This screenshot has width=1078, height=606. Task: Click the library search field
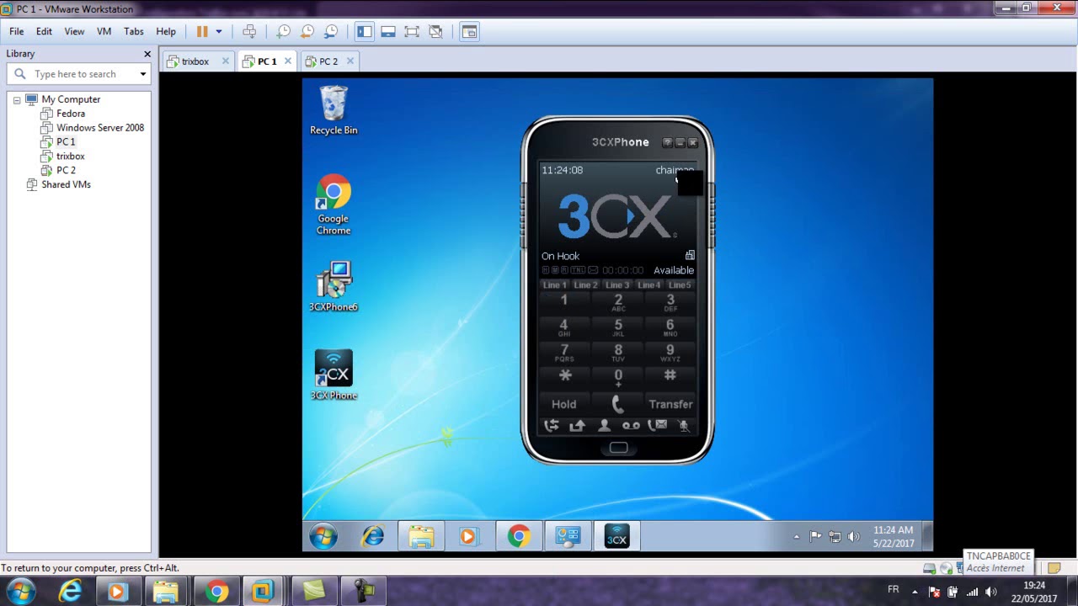(77, 74)
